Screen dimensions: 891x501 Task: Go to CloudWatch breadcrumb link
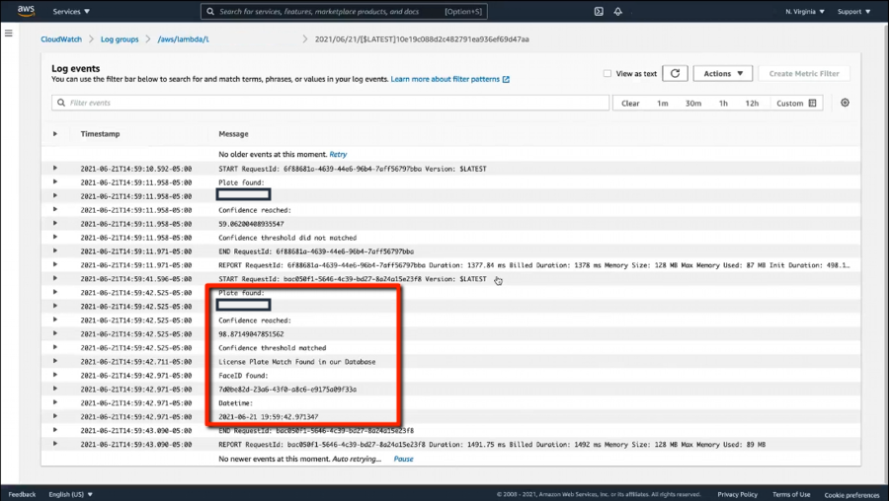tap(61, 39)
